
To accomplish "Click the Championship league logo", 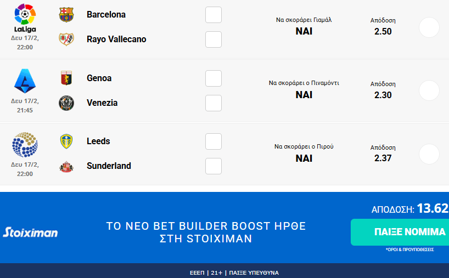I will pos(25,145).
